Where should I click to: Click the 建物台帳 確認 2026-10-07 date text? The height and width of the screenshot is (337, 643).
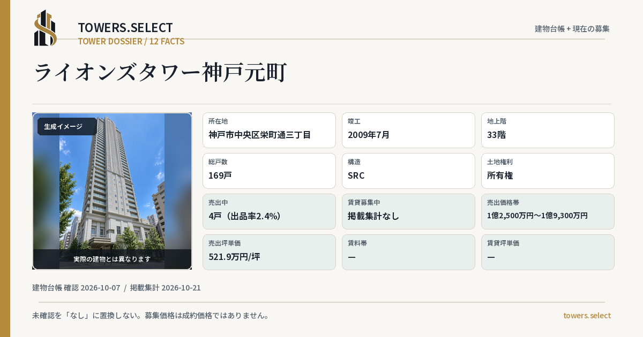pyautogui.click(x=76, y=288)
